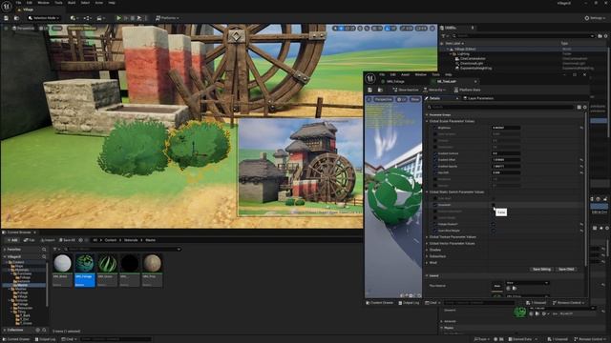Click the Materials breadcrumb in Content Browser path

pos(131,240)
